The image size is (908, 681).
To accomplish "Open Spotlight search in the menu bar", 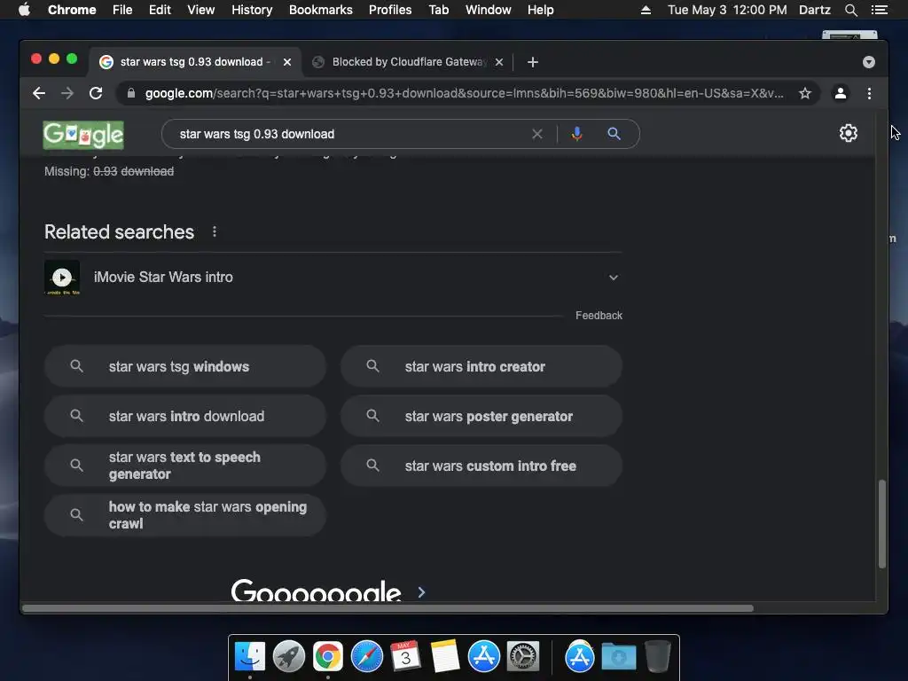I will tap(850, 10).
